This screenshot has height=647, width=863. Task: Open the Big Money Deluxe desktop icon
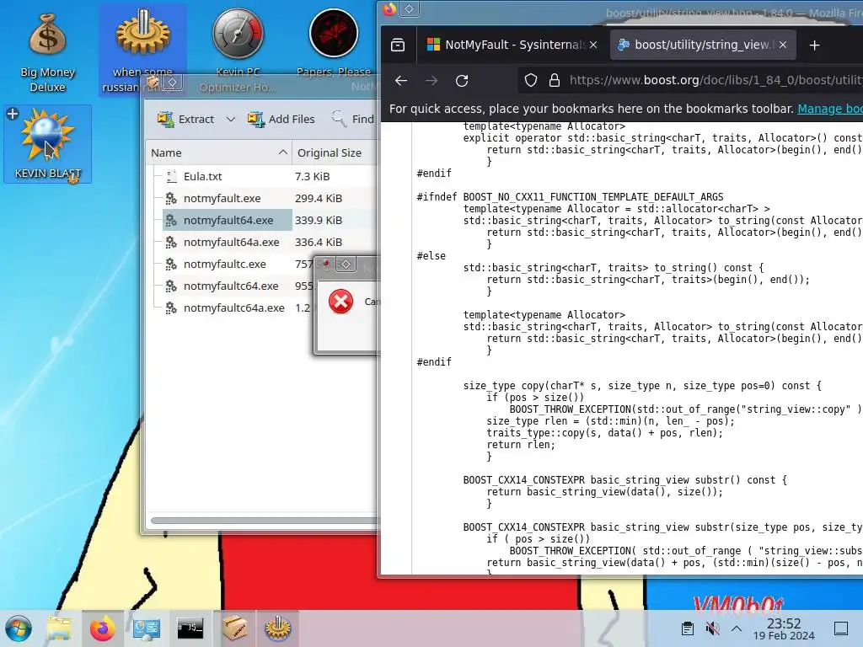(47, 52)
